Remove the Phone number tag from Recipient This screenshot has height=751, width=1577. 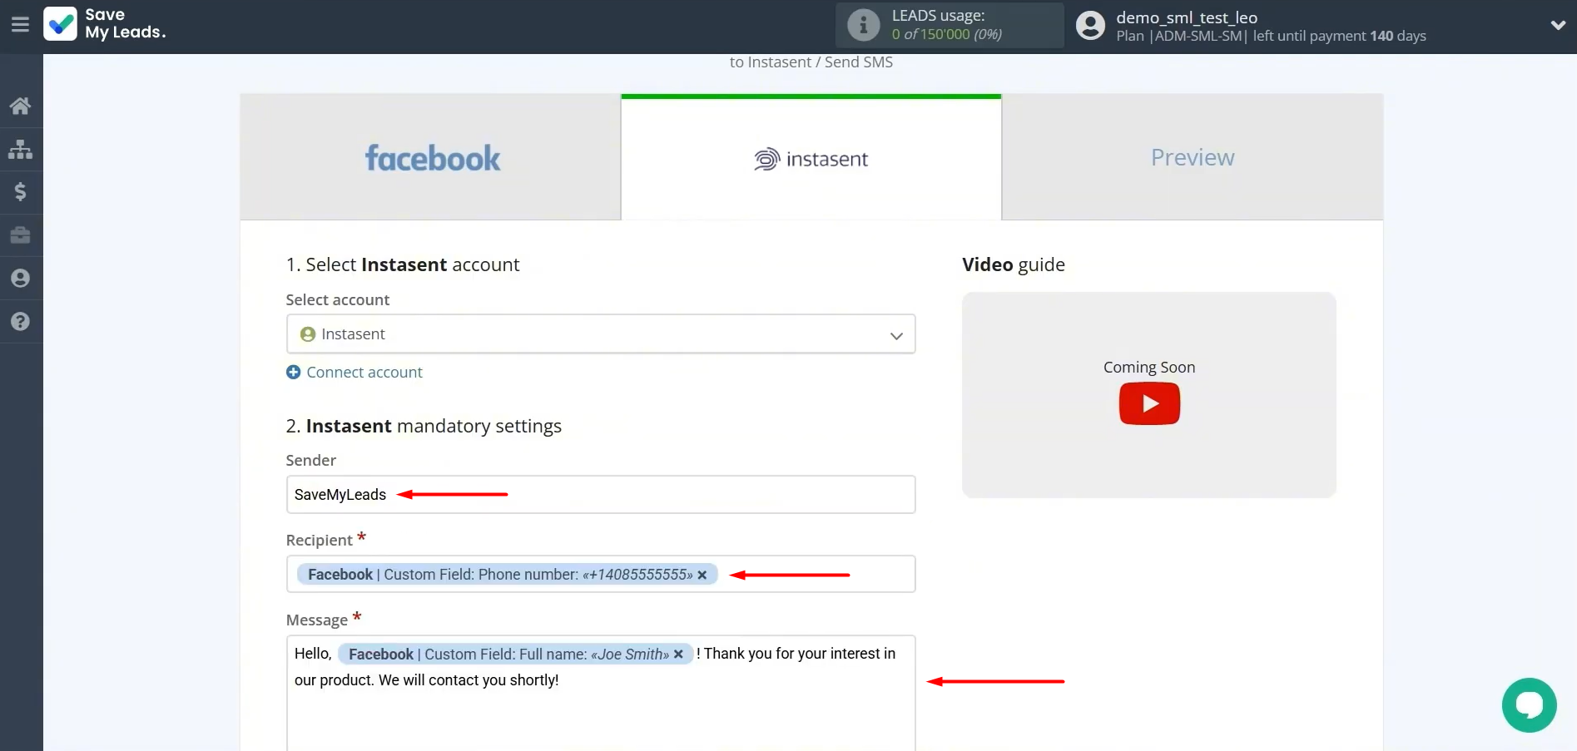[x=702, y=575]
